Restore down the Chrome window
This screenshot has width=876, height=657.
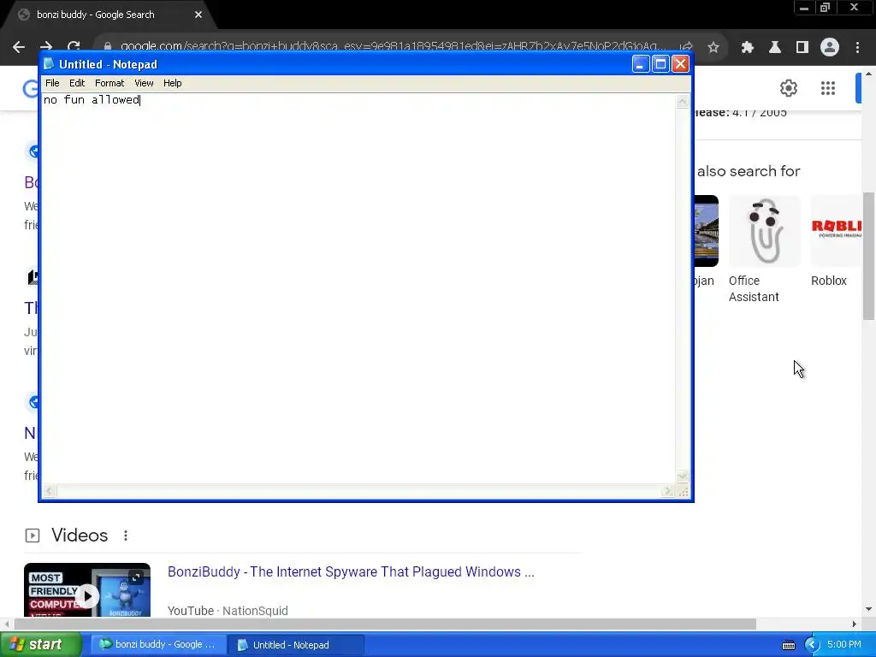(825, 8)
